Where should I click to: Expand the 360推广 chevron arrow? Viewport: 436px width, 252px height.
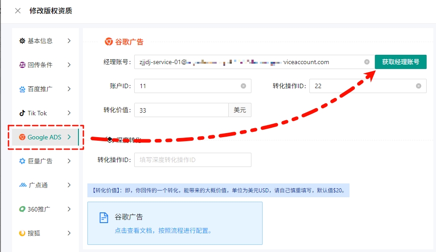coord(69,209)
